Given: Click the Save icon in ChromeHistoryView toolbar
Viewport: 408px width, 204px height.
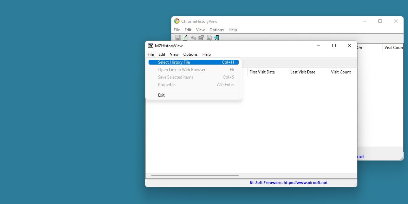Looking at the screenshot, I should pyautogui.click(x=177, y=38).
